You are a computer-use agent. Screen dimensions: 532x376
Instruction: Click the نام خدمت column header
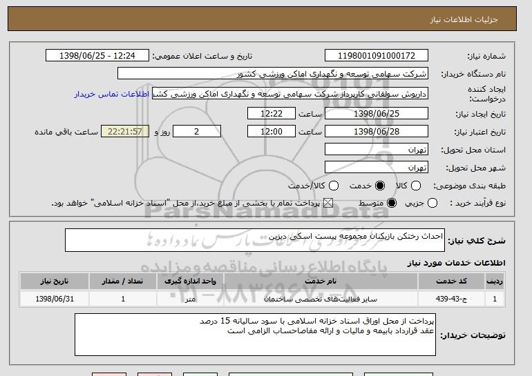(x=321, y=281)
